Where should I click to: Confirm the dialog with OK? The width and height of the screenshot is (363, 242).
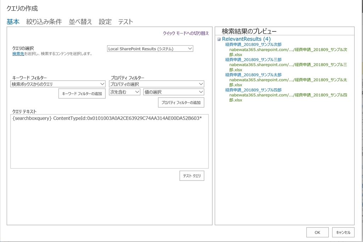tap(317, 232)
